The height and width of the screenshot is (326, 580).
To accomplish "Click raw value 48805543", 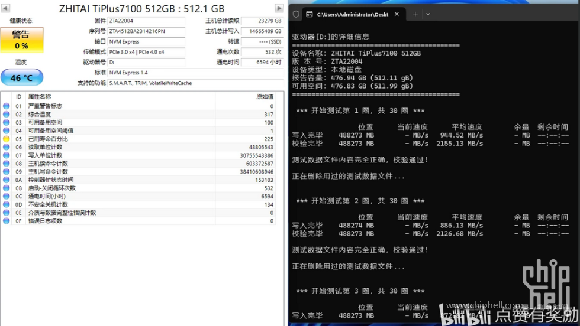I will pos(261,147).
